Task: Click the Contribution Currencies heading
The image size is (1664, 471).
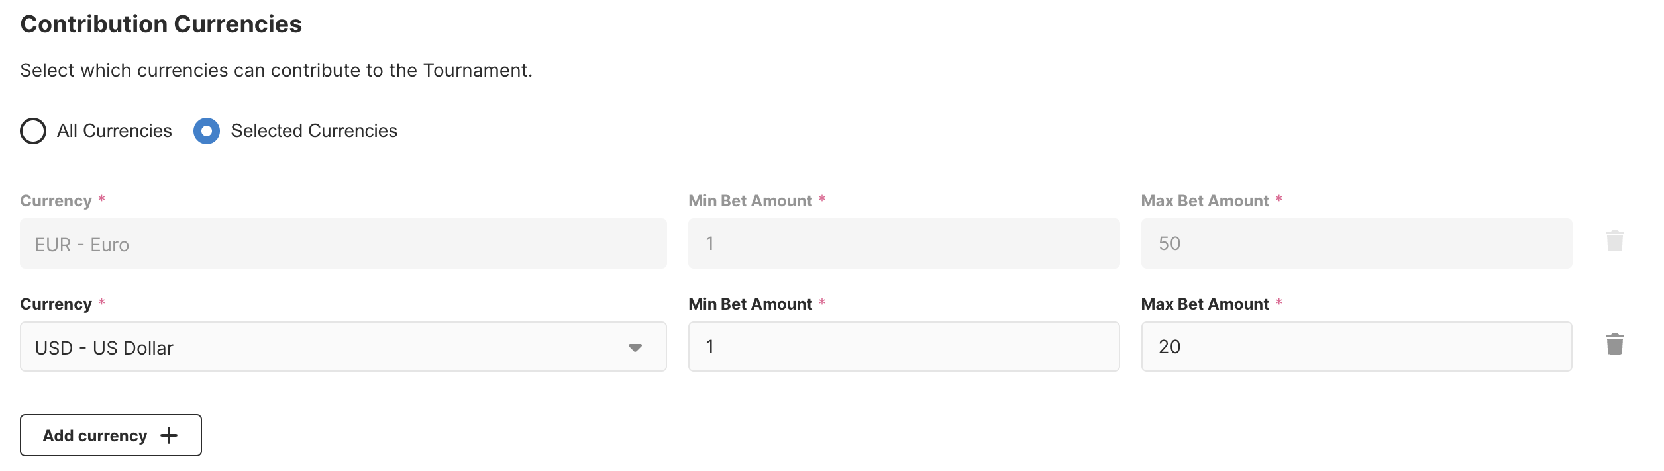Action: coord(161,24)
